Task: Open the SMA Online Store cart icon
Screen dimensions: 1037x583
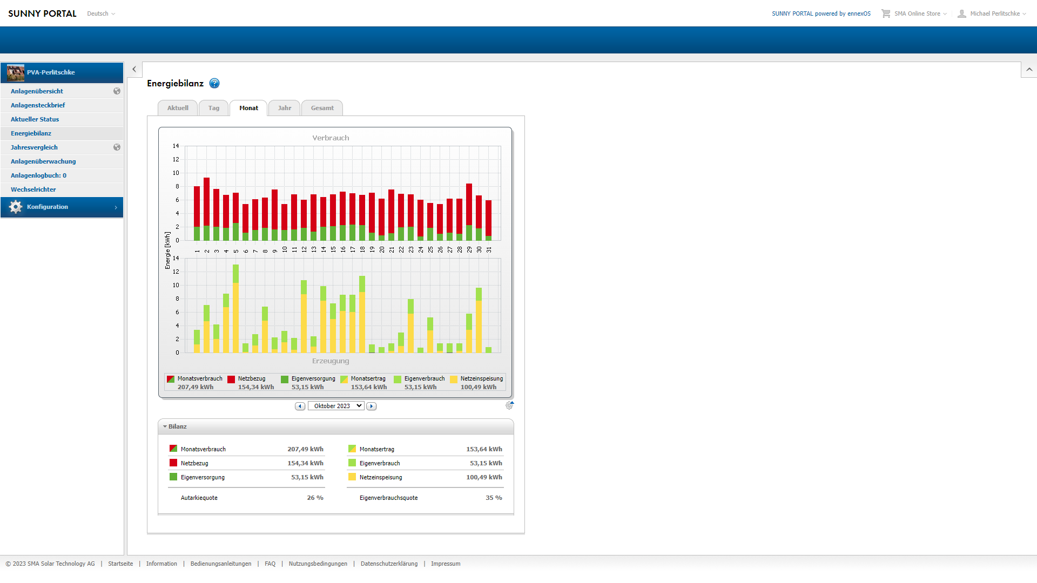Action: (x=886, y=13)
